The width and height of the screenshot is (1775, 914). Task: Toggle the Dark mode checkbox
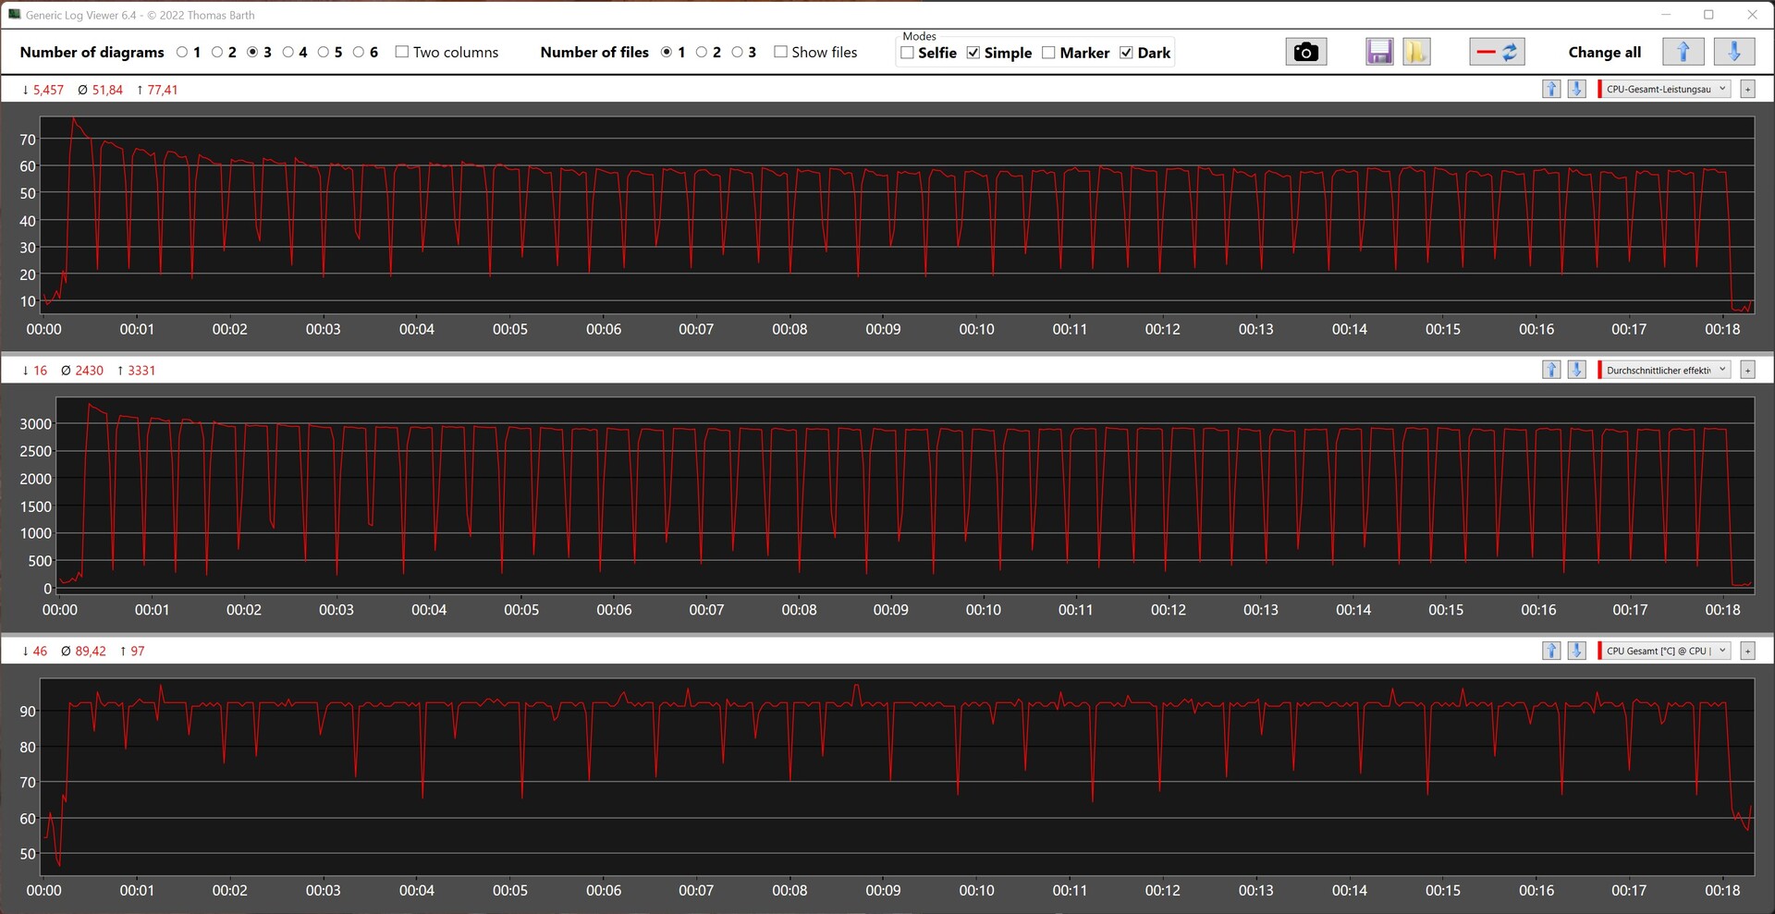tap(1126, 53)
